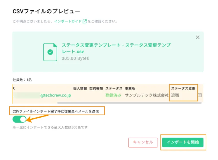
Task: Click the 305.00 Bytes file size text
Action: click(x=75, y=58)
